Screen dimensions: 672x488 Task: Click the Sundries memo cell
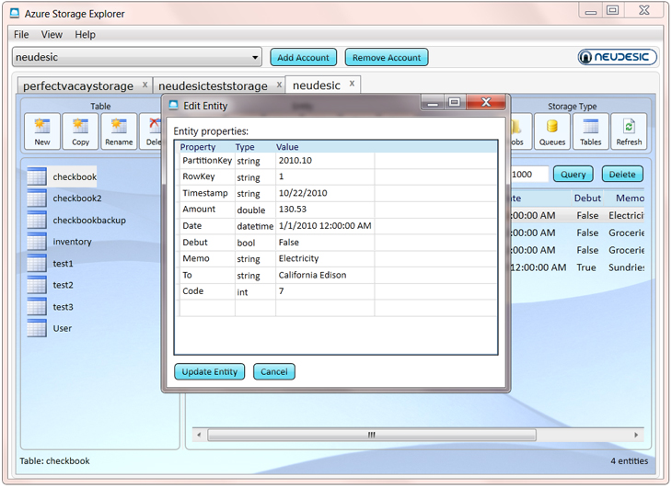coord(626,267)
